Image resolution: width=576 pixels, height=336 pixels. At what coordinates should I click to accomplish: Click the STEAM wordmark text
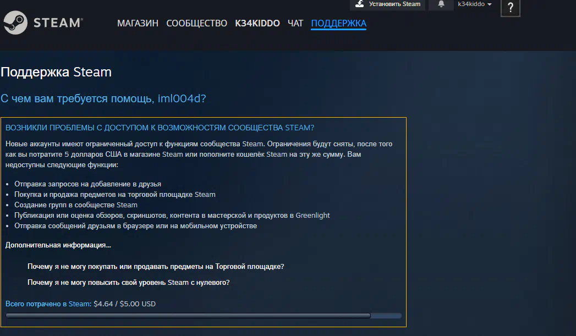[x=58, y=23]
